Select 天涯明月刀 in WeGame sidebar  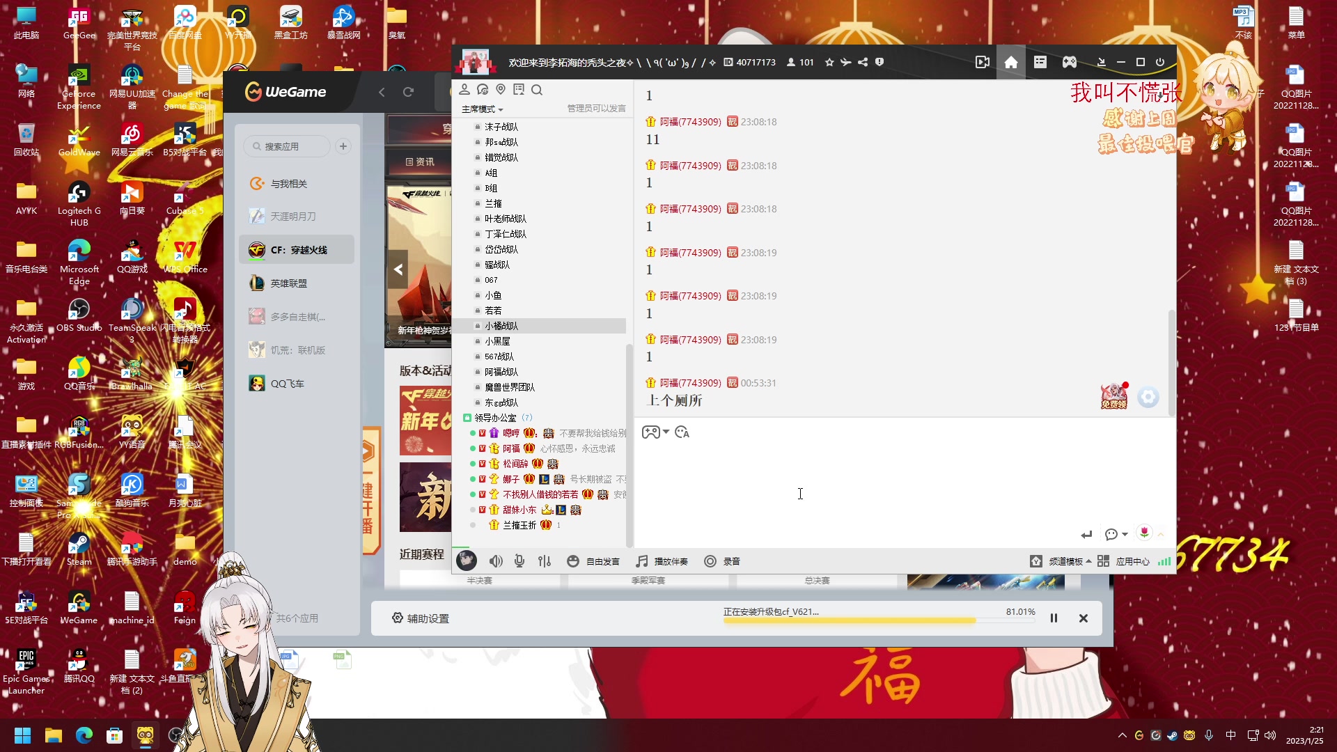(297, 217)
